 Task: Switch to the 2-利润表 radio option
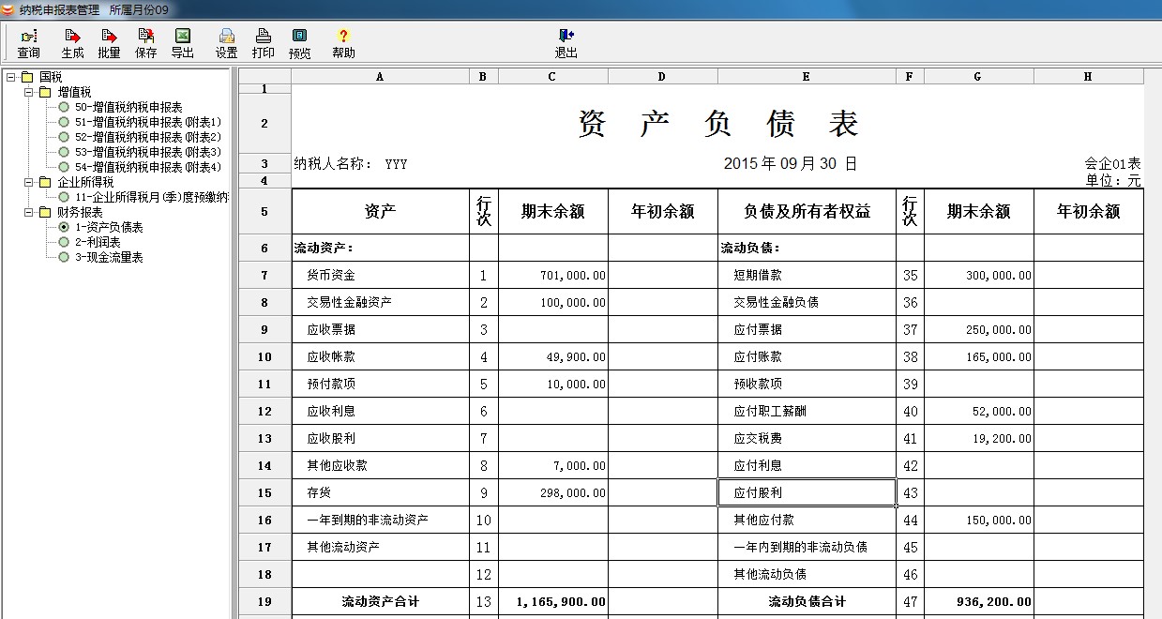64,242
